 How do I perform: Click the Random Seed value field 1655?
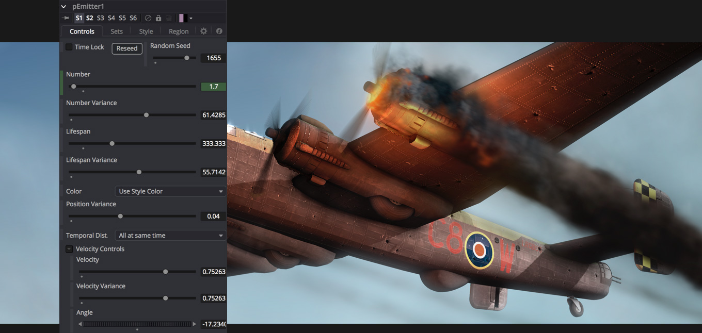[x=214, y=58]
